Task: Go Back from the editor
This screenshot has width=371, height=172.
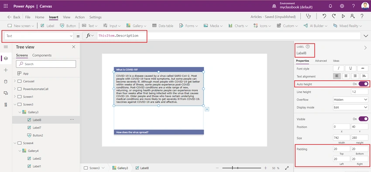Action: click(14, 17)
